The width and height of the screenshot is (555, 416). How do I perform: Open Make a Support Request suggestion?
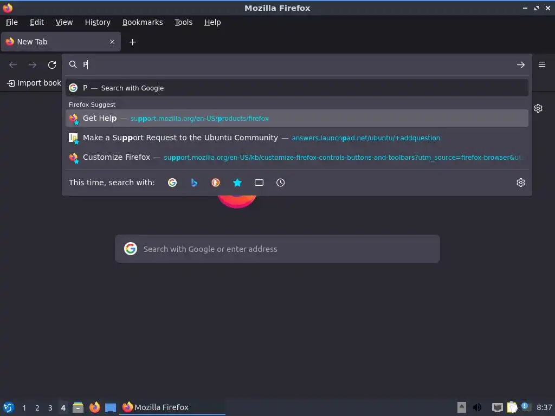[x=296, y=138]
